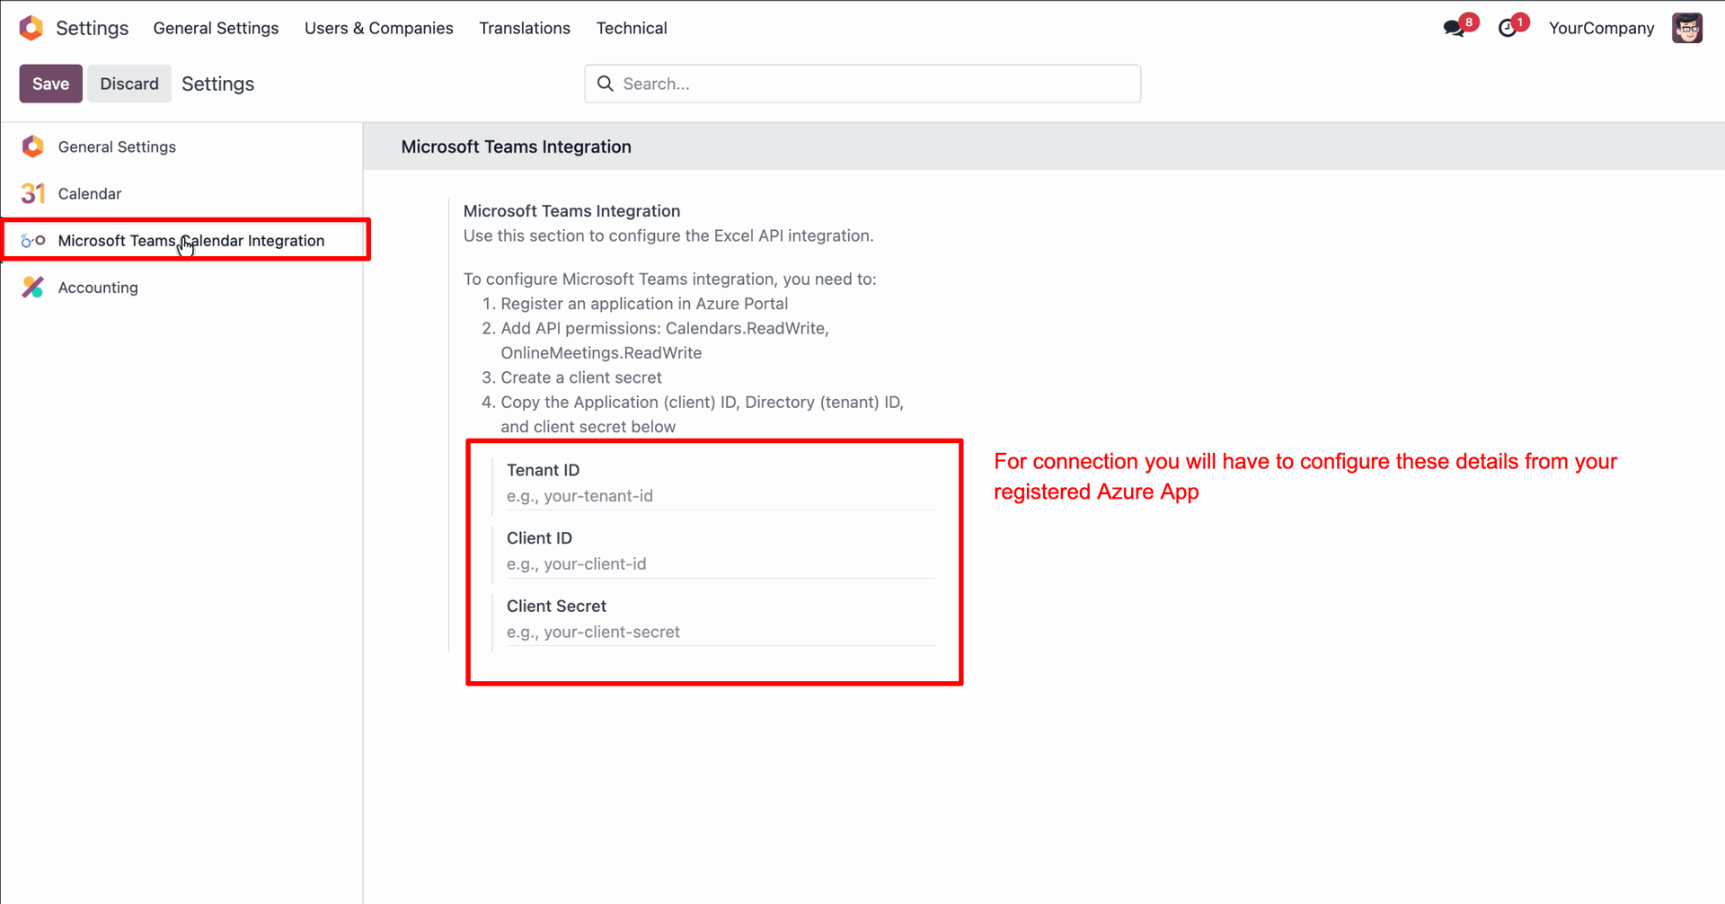Switch company via YourCompany selector
Image resolution: width=1725 pixels, height=904 pixels.
click(1602, 28)
